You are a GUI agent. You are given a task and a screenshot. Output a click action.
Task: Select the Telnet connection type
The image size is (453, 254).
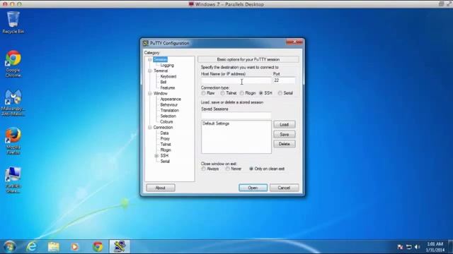point(228,93)
